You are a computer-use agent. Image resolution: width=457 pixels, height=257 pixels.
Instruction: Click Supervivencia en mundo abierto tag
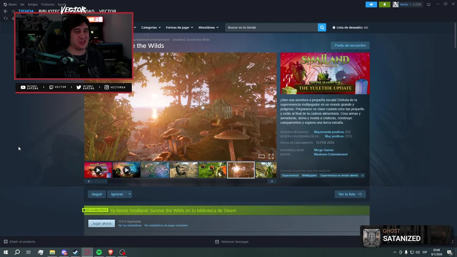pyautogui.click(x=339, y=175)
